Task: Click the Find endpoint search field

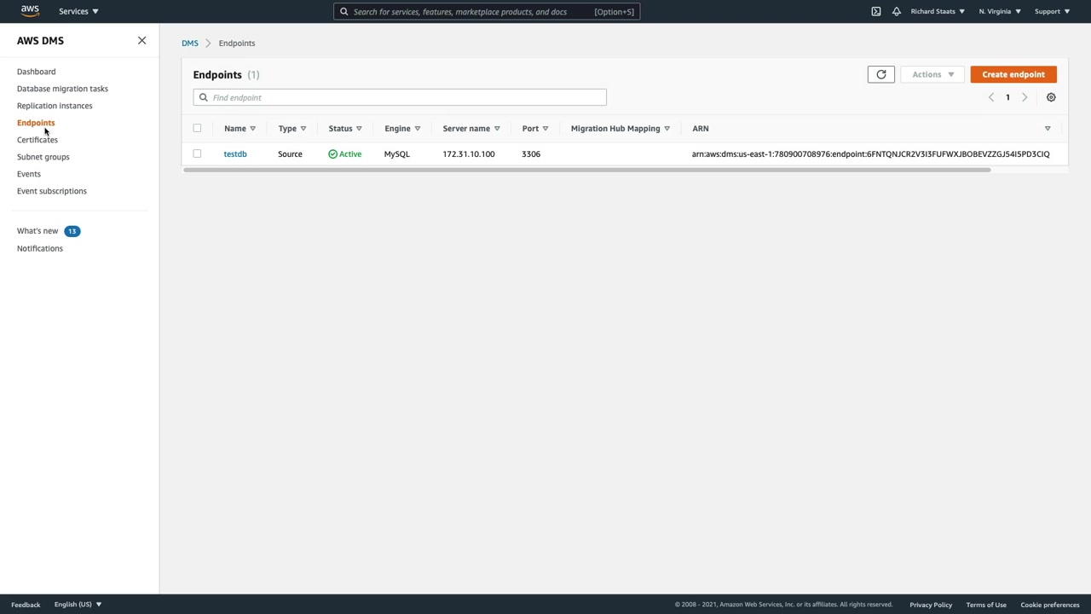Action: [x=400, y=97]
